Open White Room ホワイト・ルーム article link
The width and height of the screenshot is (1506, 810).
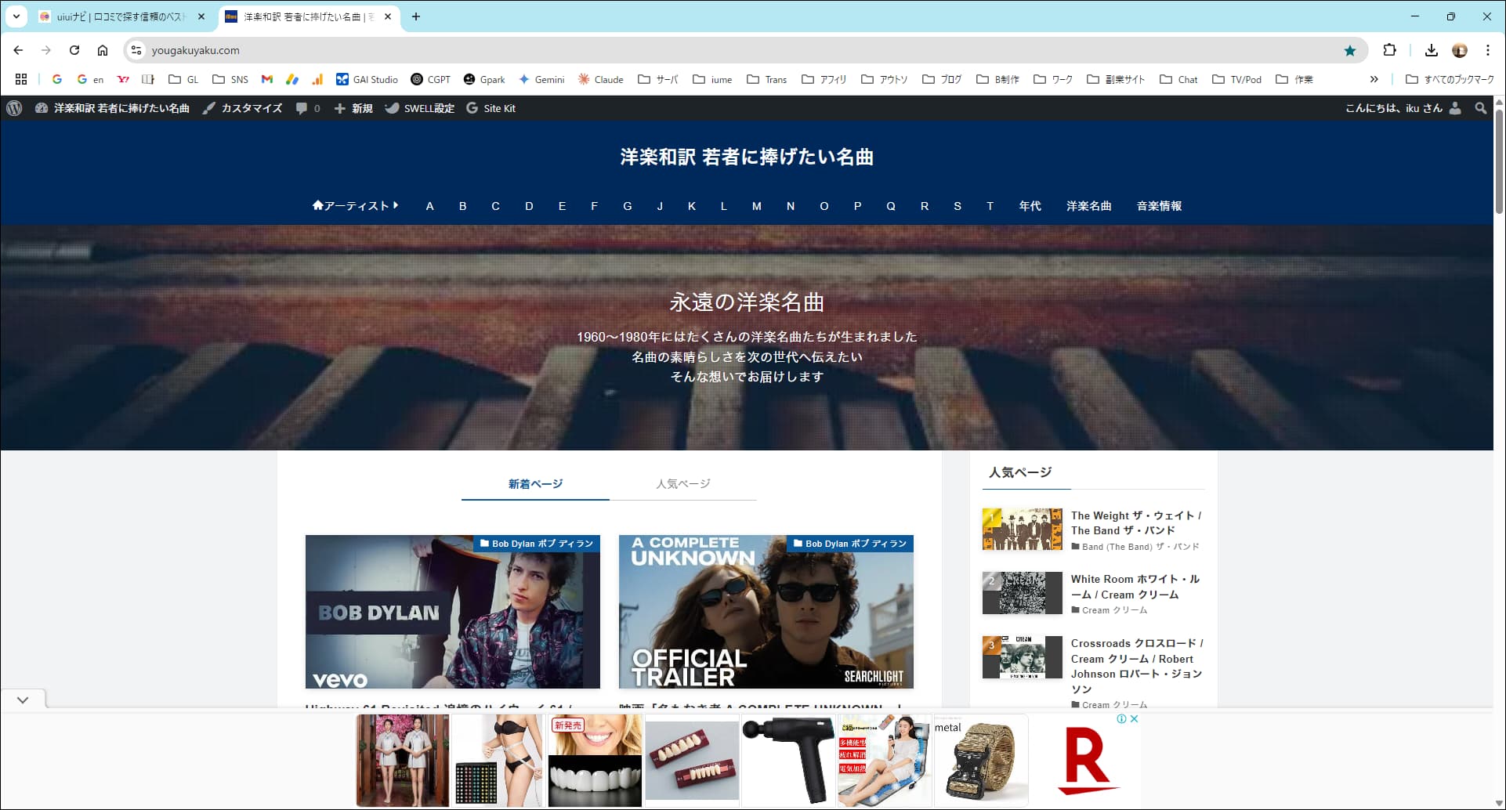coord(1135,586)
